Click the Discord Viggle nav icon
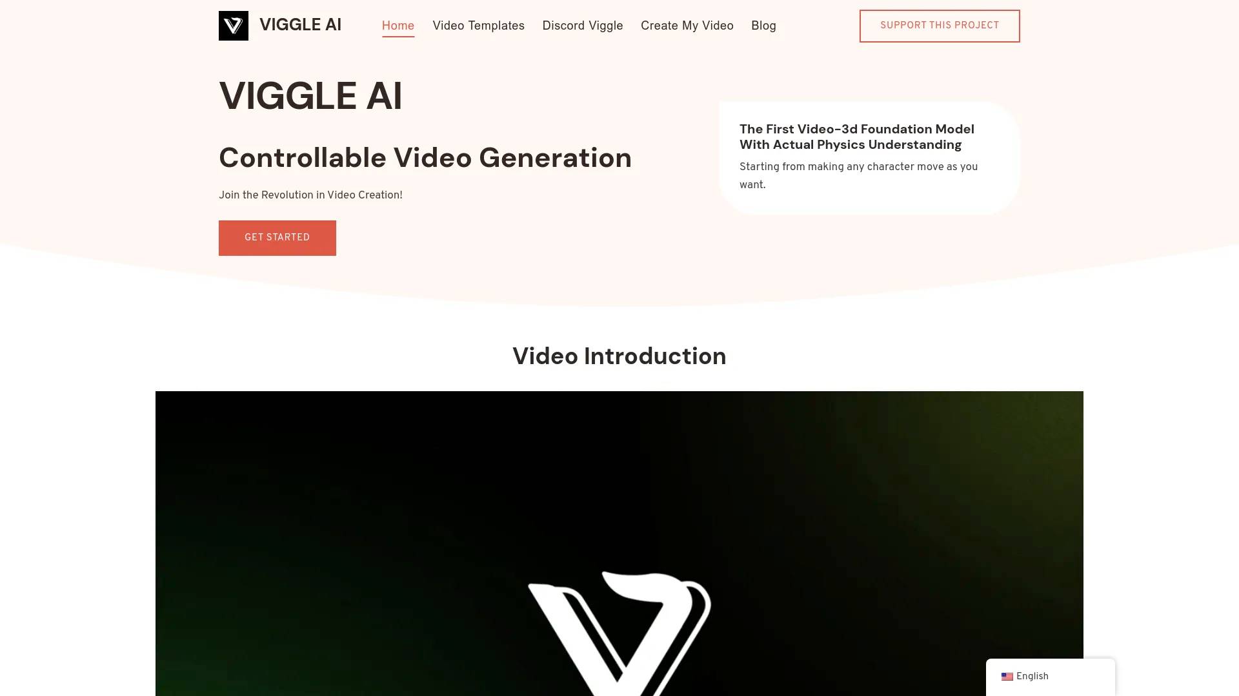This screenshot has width=1239, height=696. pyautogui.click(x=582, y=26)
